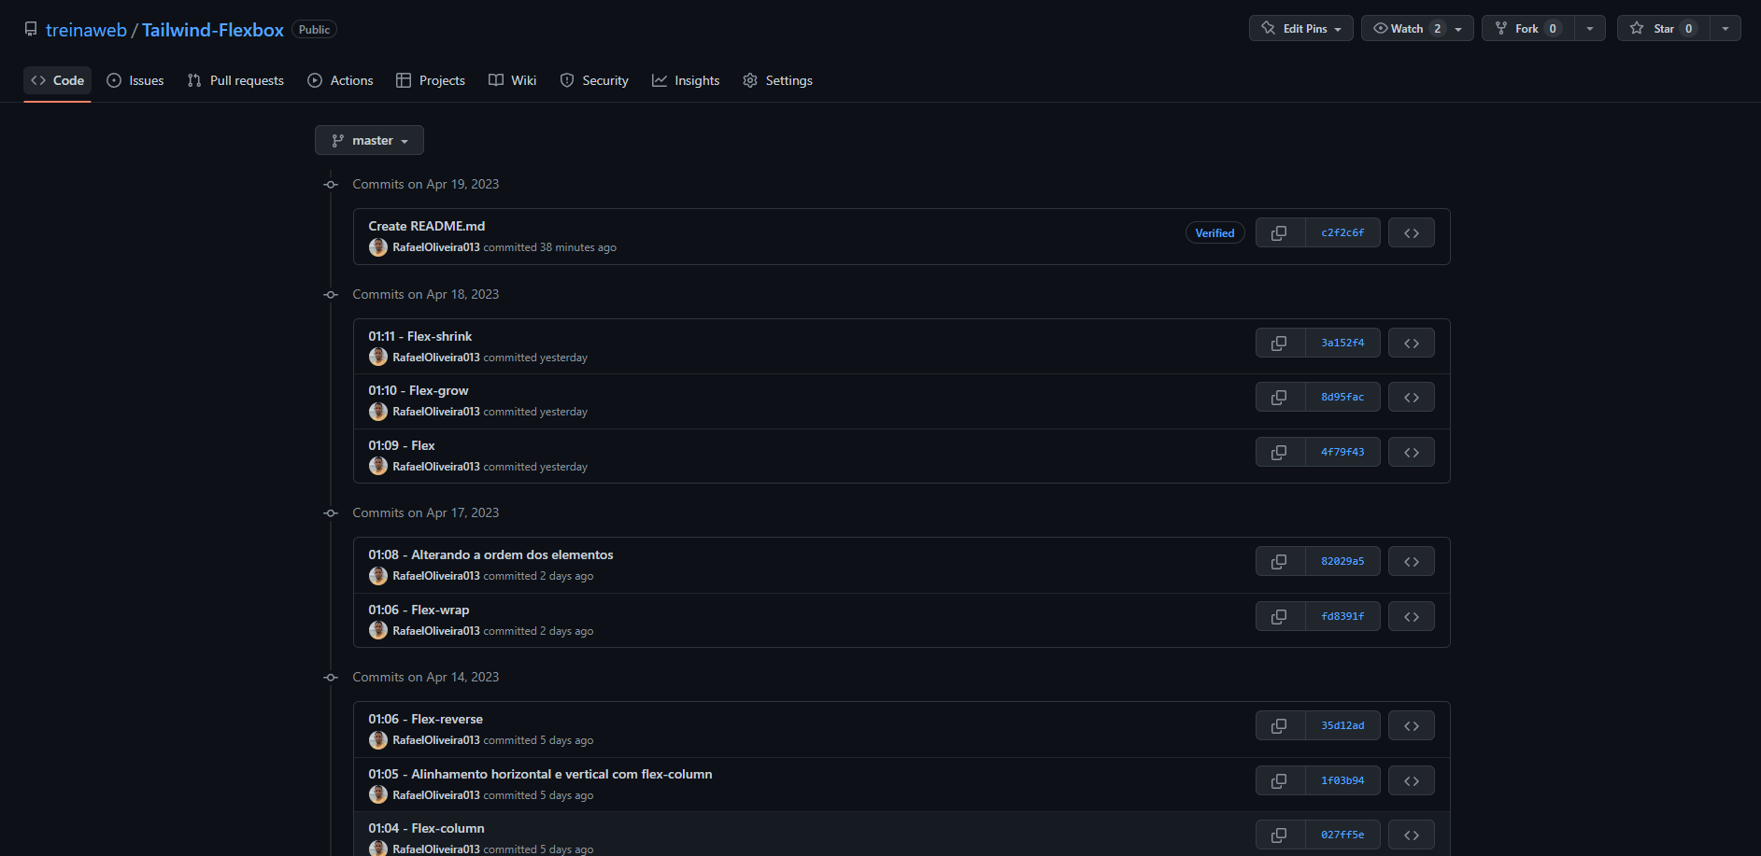Open the Insights tab
The image size is (1761, 856).
point(686,81)
